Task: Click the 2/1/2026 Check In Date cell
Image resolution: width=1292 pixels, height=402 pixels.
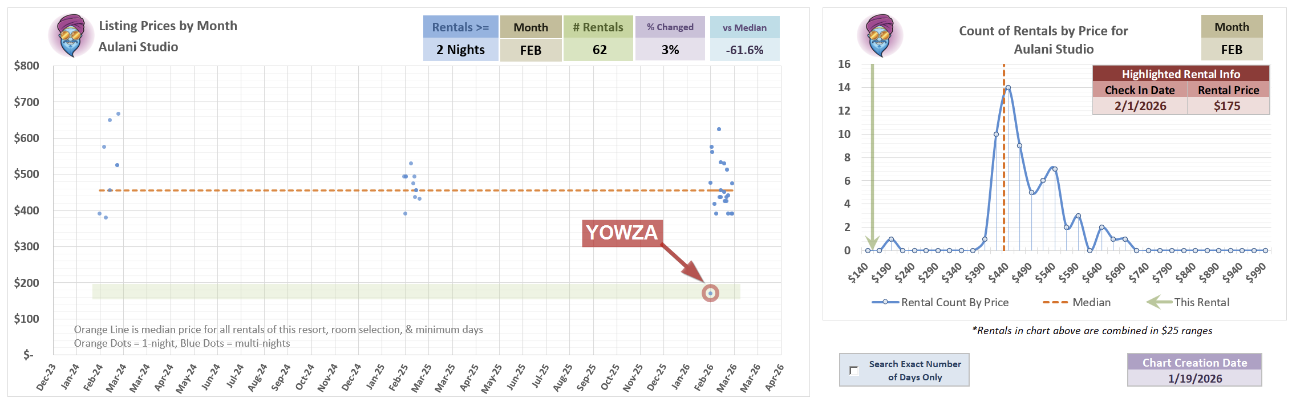Action: point(1140,106)
